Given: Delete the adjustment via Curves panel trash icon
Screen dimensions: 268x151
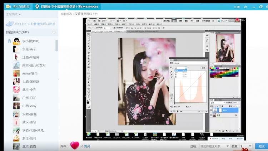Looking at the screenshot, I should (x=206, y=111).
